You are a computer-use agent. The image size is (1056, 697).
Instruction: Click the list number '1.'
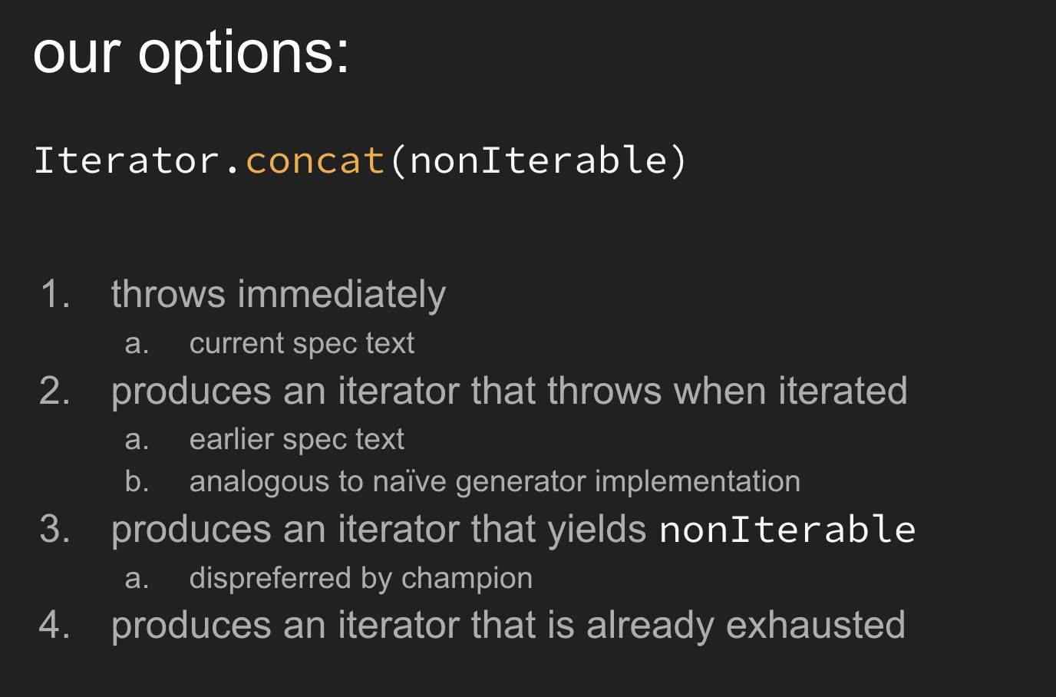coord(55,295)
